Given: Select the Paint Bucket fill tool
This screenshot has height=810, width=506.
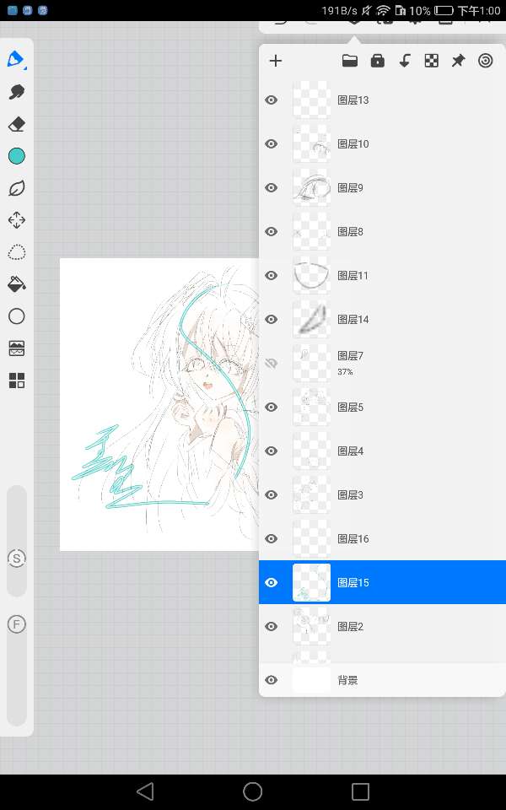Looking at the screenshot, I should click(x=16, y=284).
